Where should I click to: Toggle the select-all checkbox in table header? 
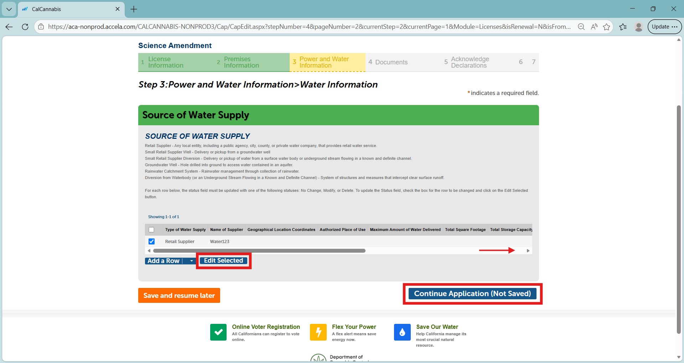(151, 230)
